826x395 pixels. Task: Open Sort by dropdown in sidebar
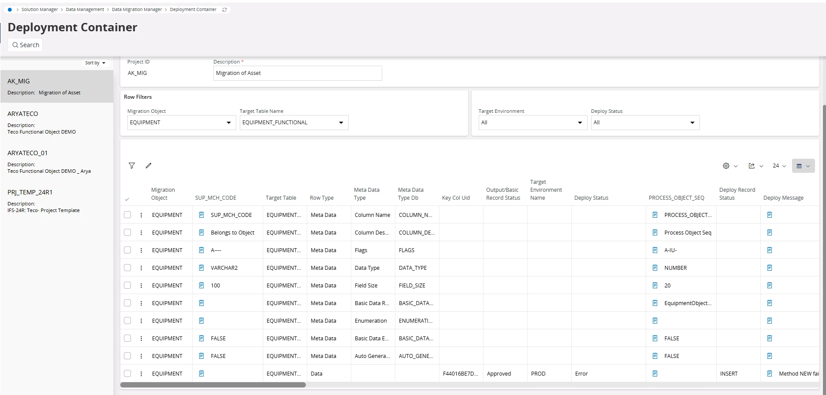click(95, 63)
